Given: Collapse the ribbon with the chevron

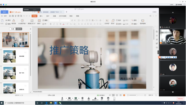Looking at the screenshot, I should tap(156, 16).
